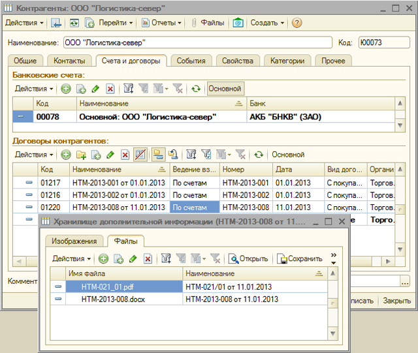Image resolution: width=418 pixels, height=353 pixels.
Task: Switch to Свойства tab
Action: click(238, 61)
